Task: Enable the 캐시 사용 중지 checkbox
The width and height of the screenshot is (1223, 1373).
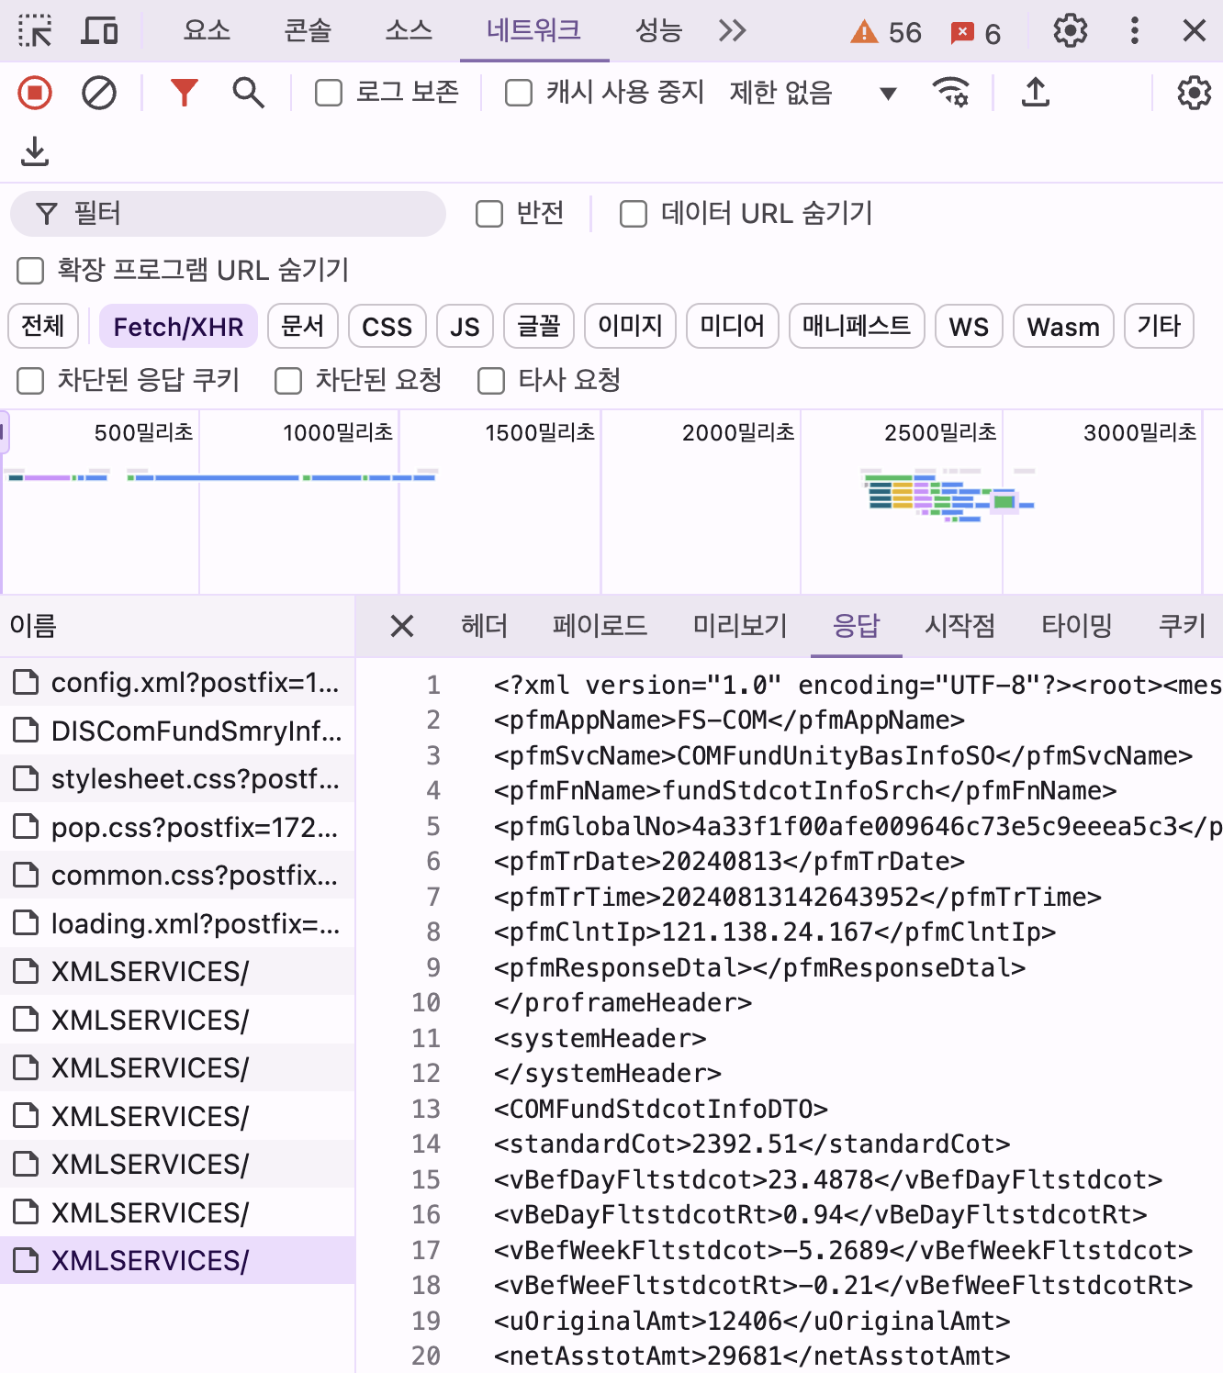Action: [x=519, y=93]
